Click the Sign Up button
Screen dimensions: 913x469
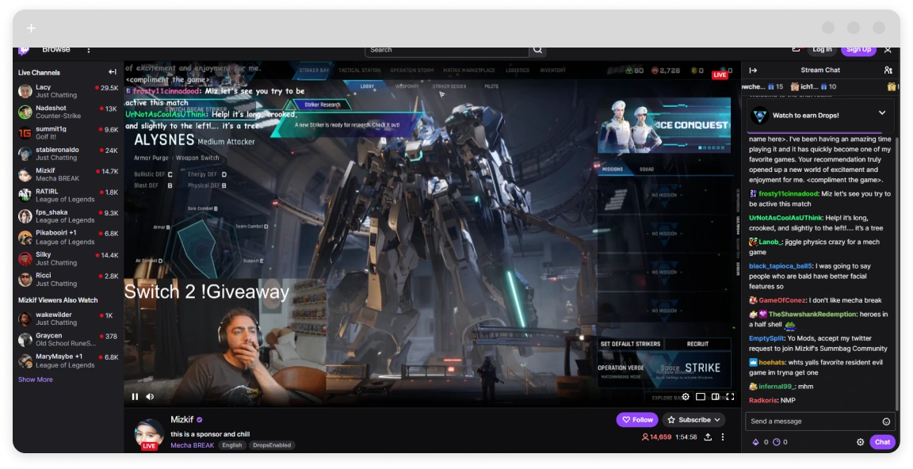(x=859, y=50)
